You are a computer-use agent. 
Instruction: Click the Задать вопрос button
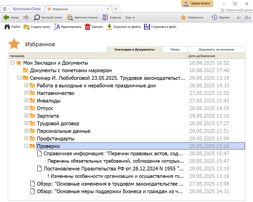pyautogui.click(x=197, y=3)
